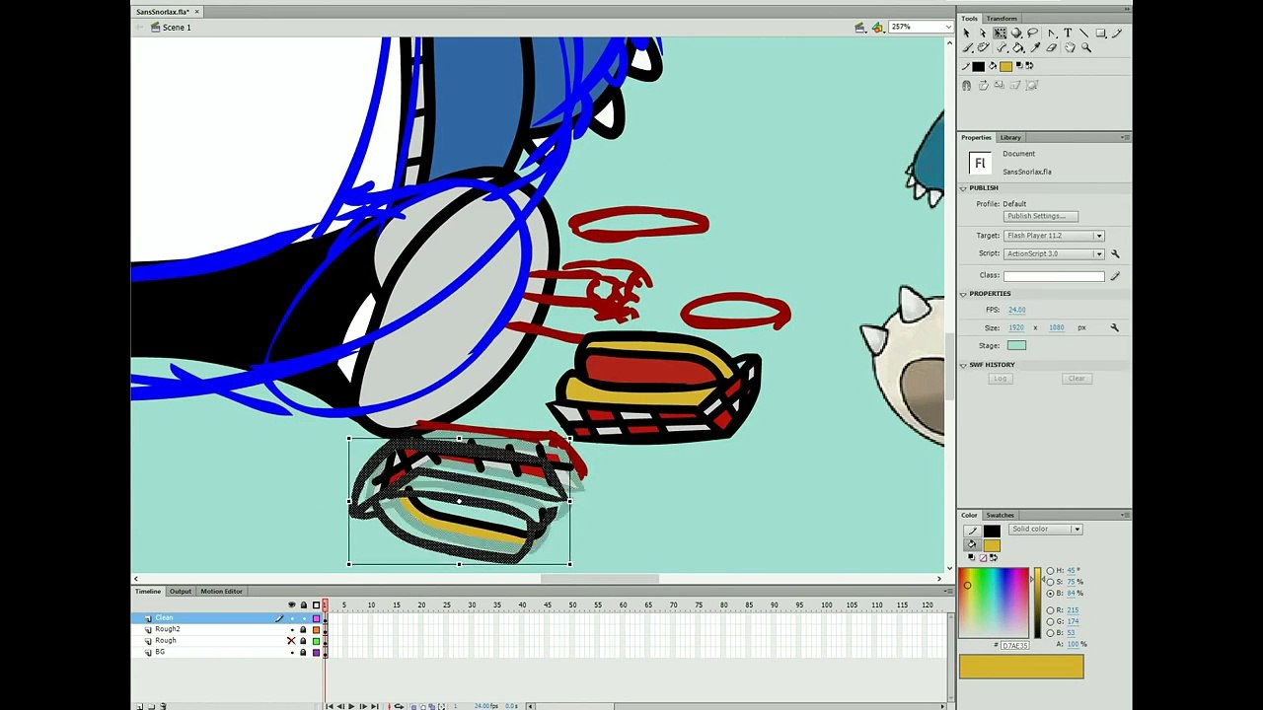The image size is (1263, 710).
Task: Select the Deco tool
Action: point(984,47)
